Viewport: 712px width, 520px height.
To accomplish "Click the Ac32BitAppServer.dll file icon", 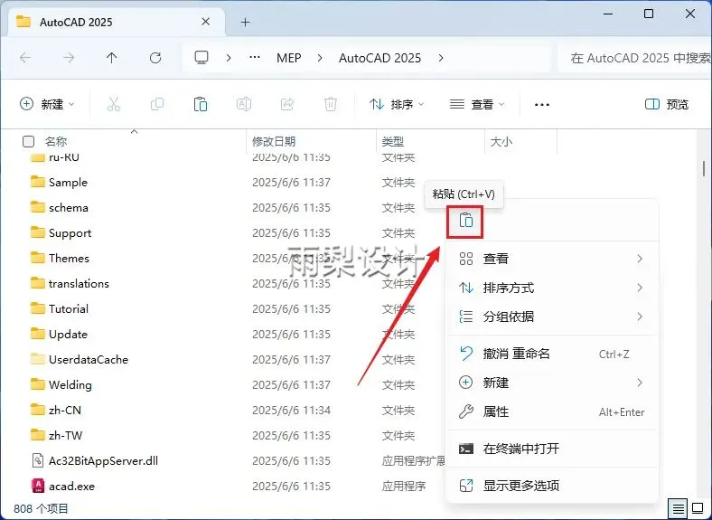I will point(38,460).
